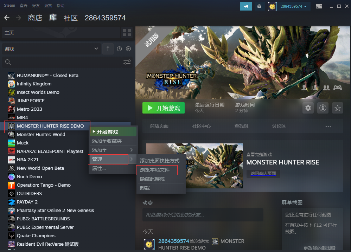Open the 2864359574 profile tab
Image resolution: width=351 pixels, height=252 pixels.
[x=105, y=18]
